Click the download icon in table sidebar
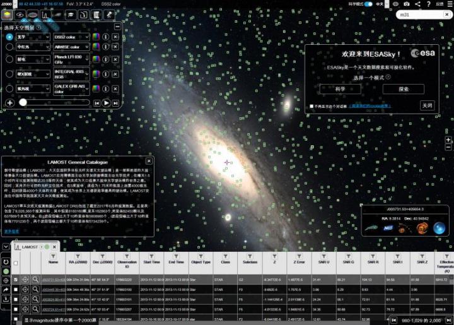Screen dimensions: 454x325 (6, 299)
